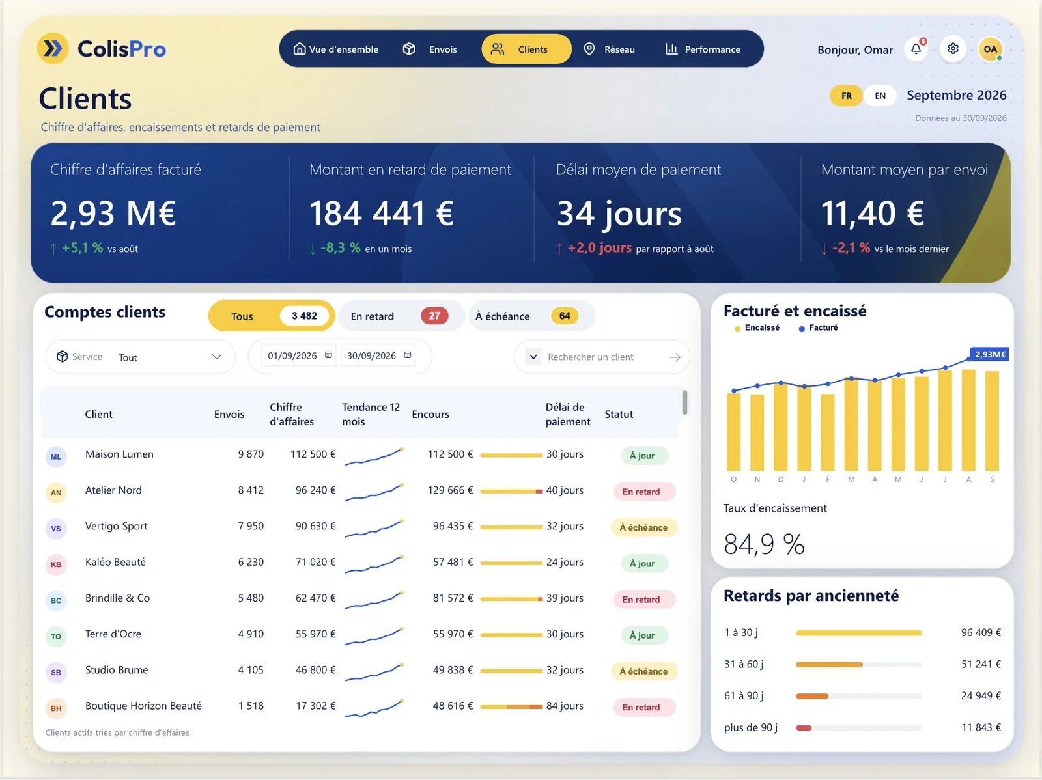Sort table by Chiffre d'affaires column
This screenshot has height=780, width=1042.
pos(292,414)
